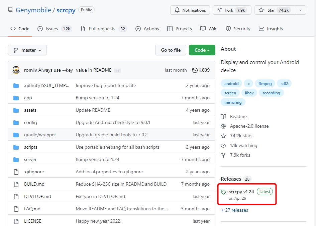Click folder icon of server row

[16, 160]
